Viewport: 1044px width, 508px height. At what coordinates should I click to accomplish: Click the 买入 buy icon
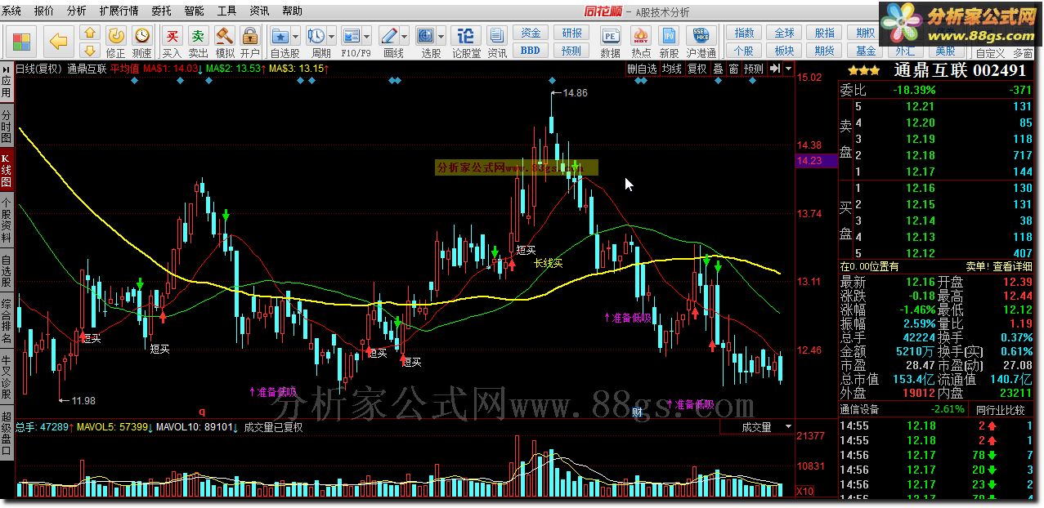point(172,41)
